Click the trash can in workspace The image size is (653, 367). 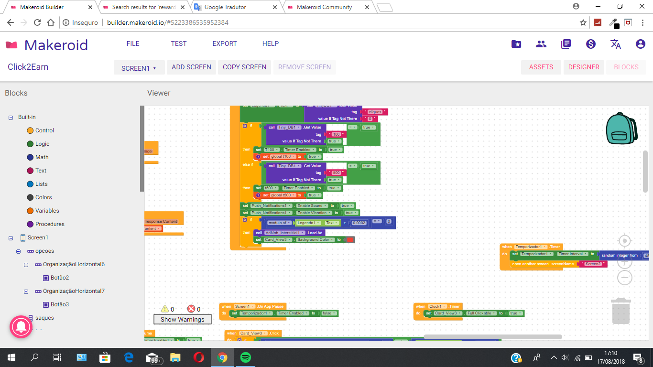[x=621, y=311]
